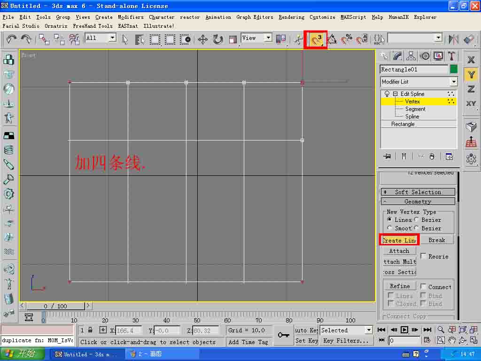This screenshot has height=361, width=481.
Task: Open the Display command panel tab
Action: pyautogui.click(x=438, y=56)
